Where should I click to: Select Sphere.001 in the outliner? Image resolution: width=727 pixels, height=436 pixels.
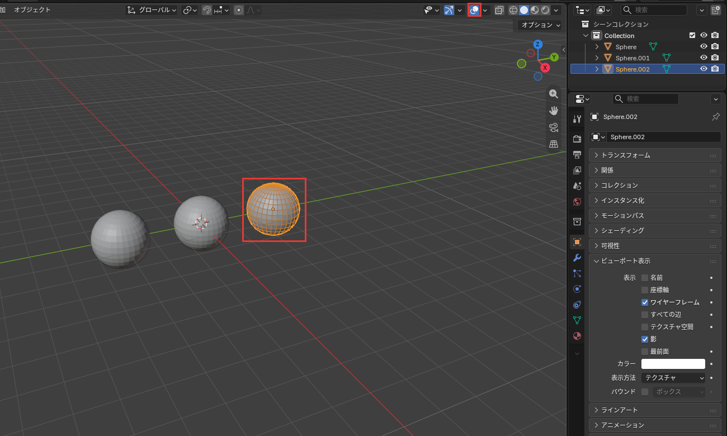[632, 58]
